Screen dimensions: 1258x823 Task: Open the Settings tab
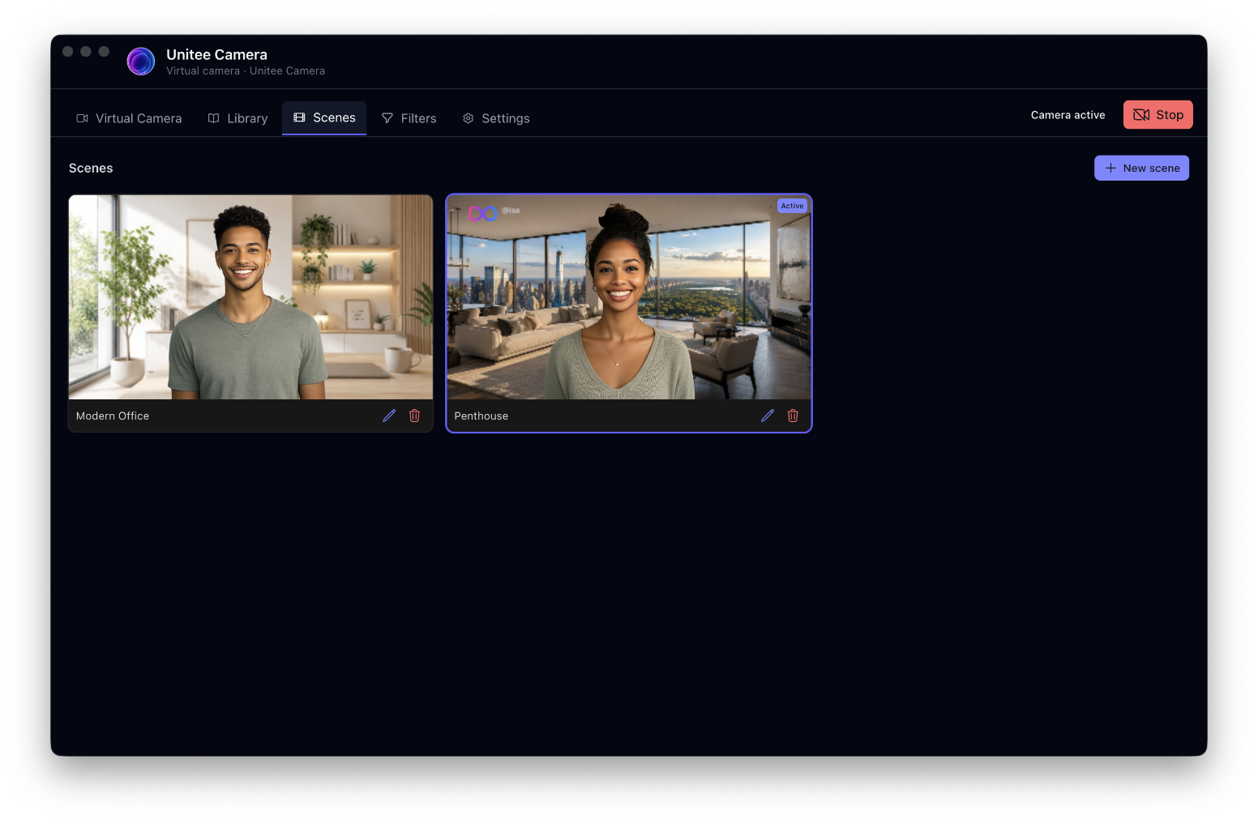click(496, 118)
